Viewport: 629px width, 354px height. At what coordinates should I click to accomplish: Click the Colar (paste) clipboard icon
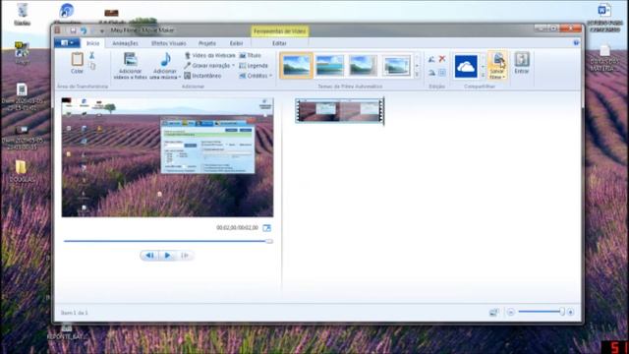tap(77, 59)
